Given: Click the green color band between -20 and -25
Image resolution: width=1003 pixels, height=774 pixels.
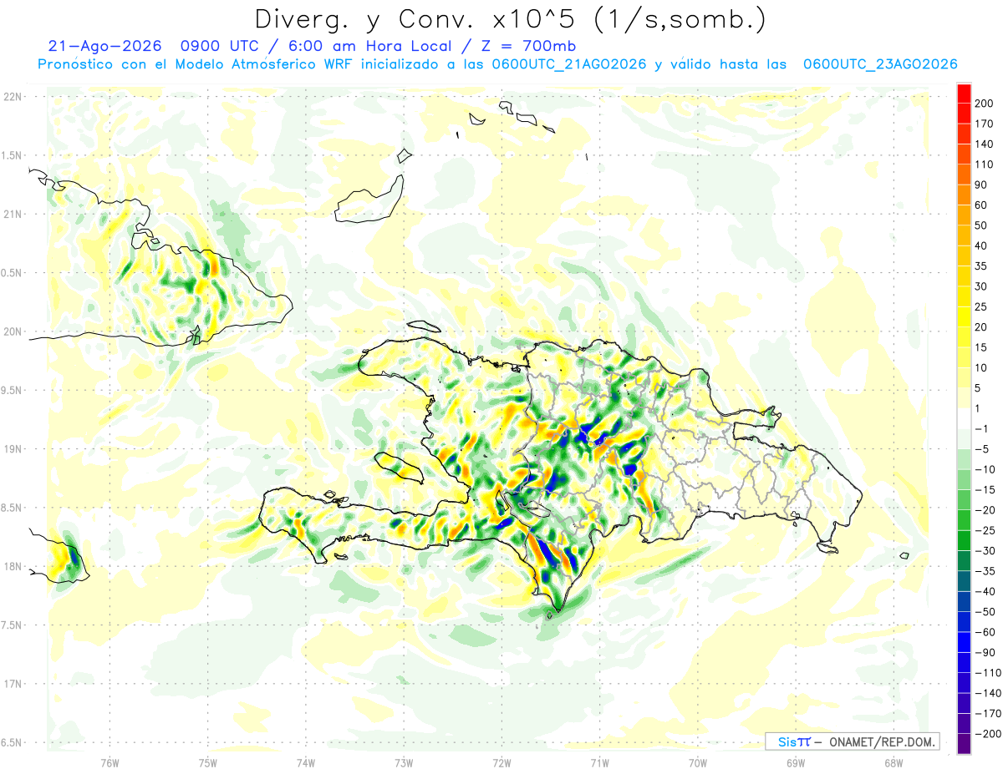Looking at the screenshot, I should pyautogui.click(x=964, y=519).
